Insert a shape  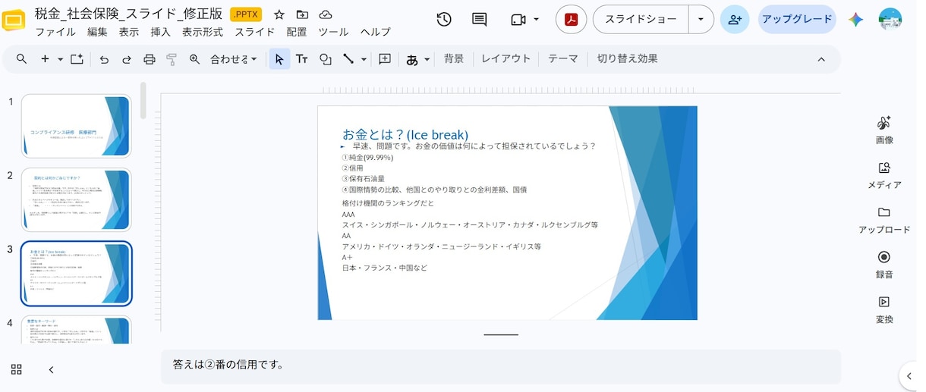[x=326, y=59]
